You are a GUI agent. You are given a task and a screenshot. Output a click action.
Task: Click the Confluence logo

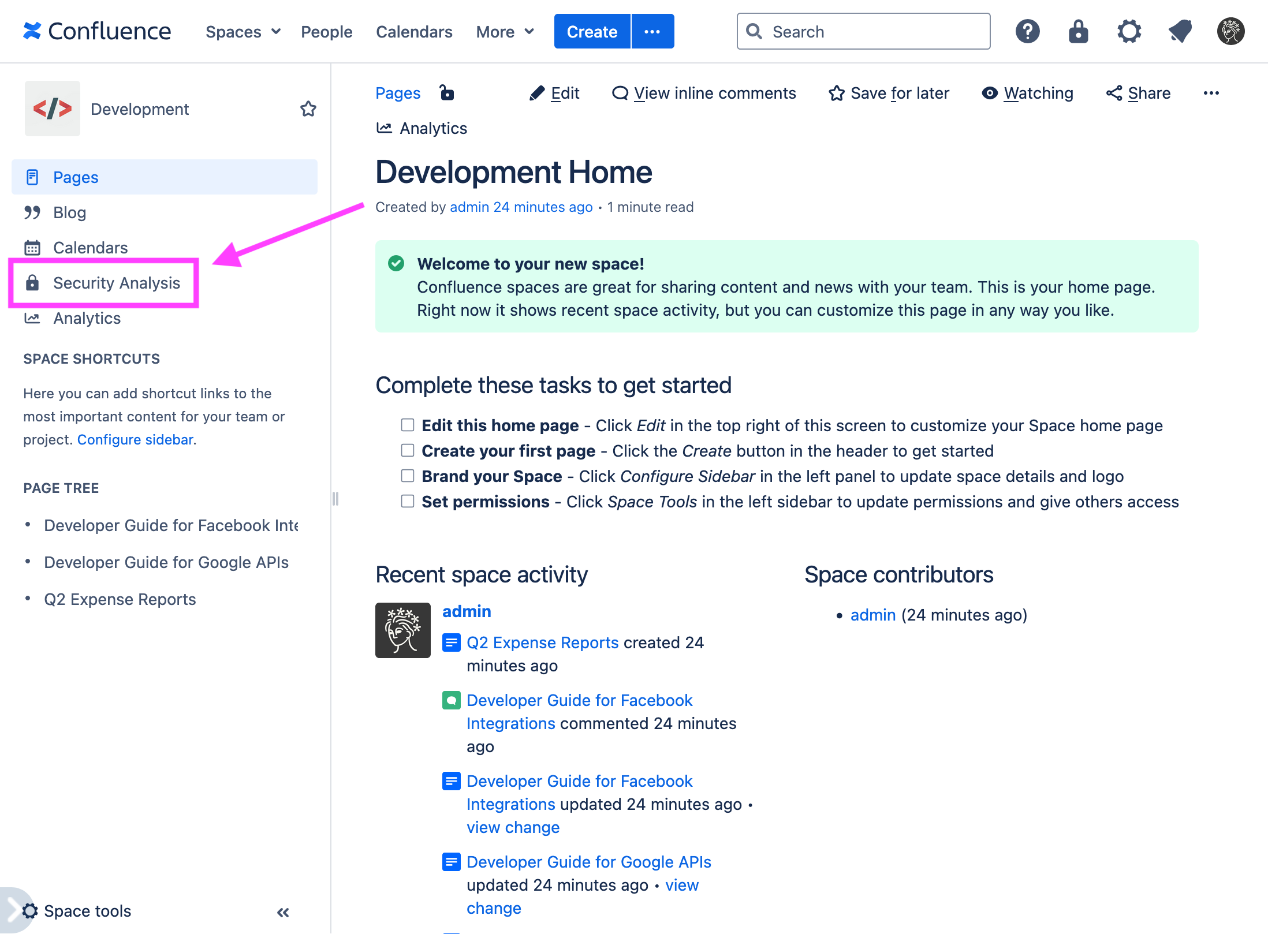point(97,31)
